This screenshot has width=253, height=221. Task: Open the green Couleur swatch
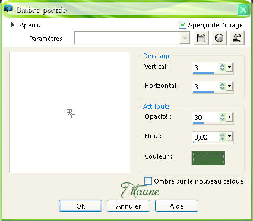tap(208, 158)
